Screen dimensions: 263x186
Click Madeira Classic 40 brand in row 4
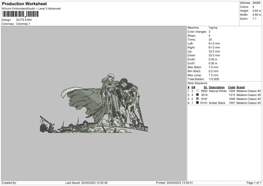point(249,103)
